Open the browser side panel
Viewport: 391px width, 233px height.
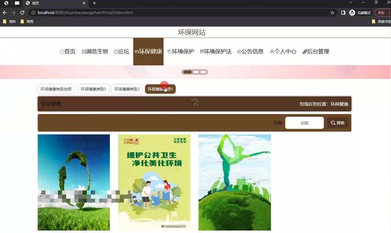click(343, 13)
